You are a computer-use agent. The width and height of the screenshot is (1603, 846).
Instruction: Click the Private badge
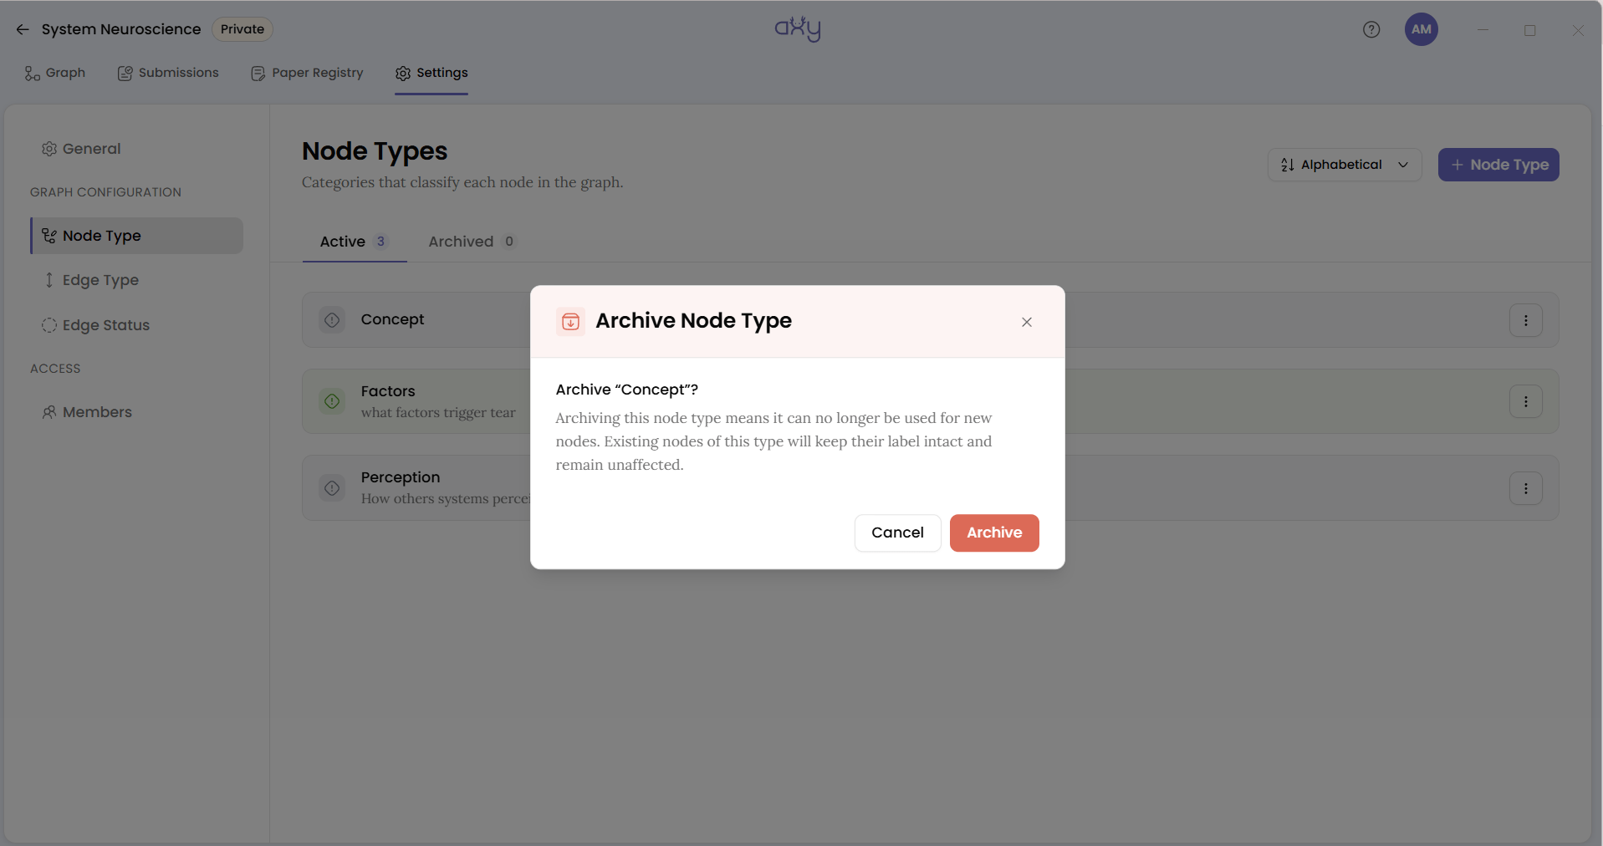point(242,29)
